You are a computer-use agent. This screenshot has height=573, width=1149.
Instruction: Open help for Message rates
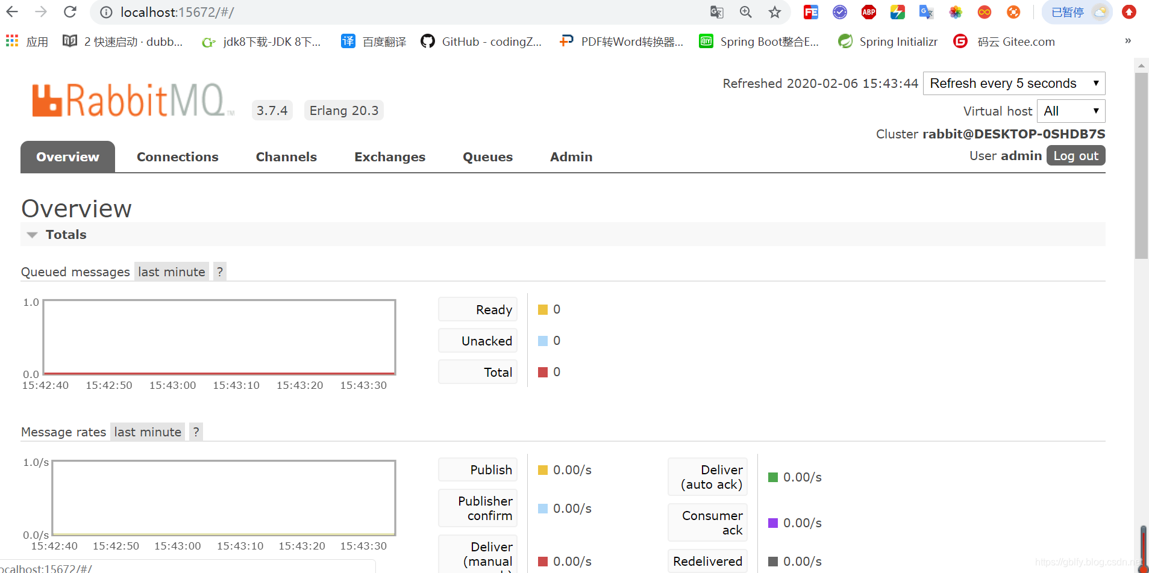coord(196,432)
